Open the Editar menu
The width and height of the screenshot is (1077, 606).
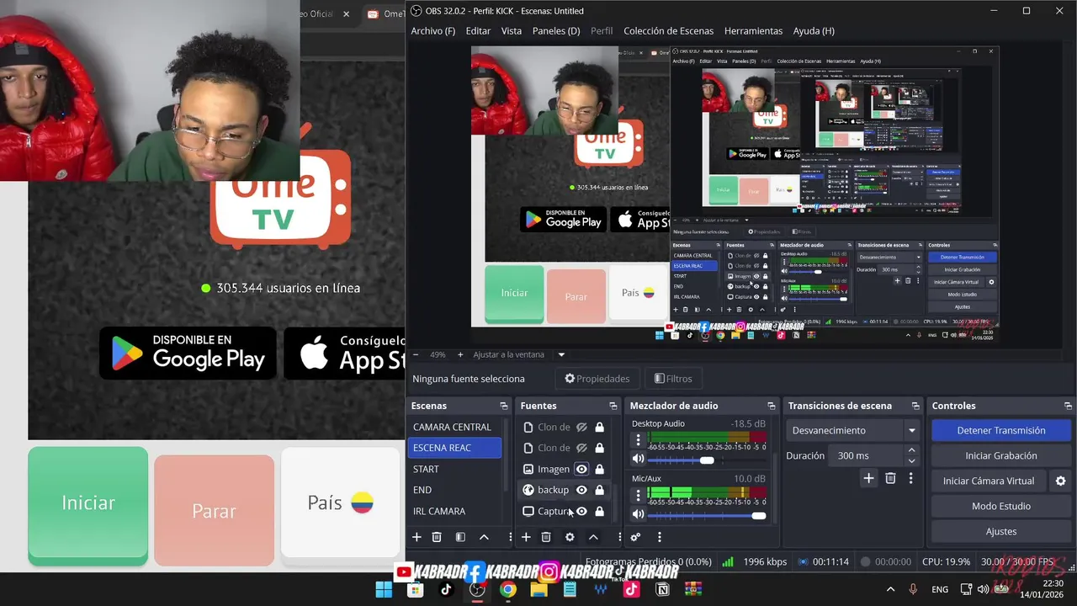pos(478,30)
